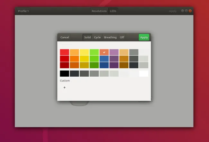Pick the medium brown swatch
Image resolution: width=209 pixels, height=142 pixels.
[124, 59]
